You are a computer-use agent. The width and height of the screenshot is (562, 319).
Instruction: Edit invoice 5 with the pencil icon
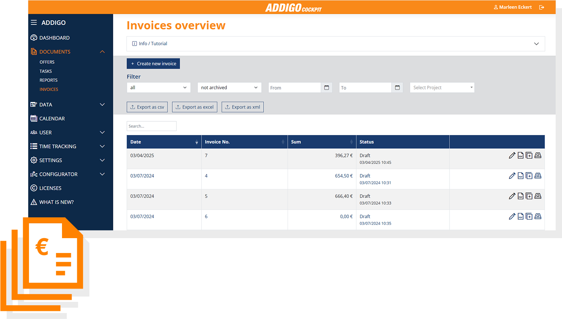tap(512, 196)
